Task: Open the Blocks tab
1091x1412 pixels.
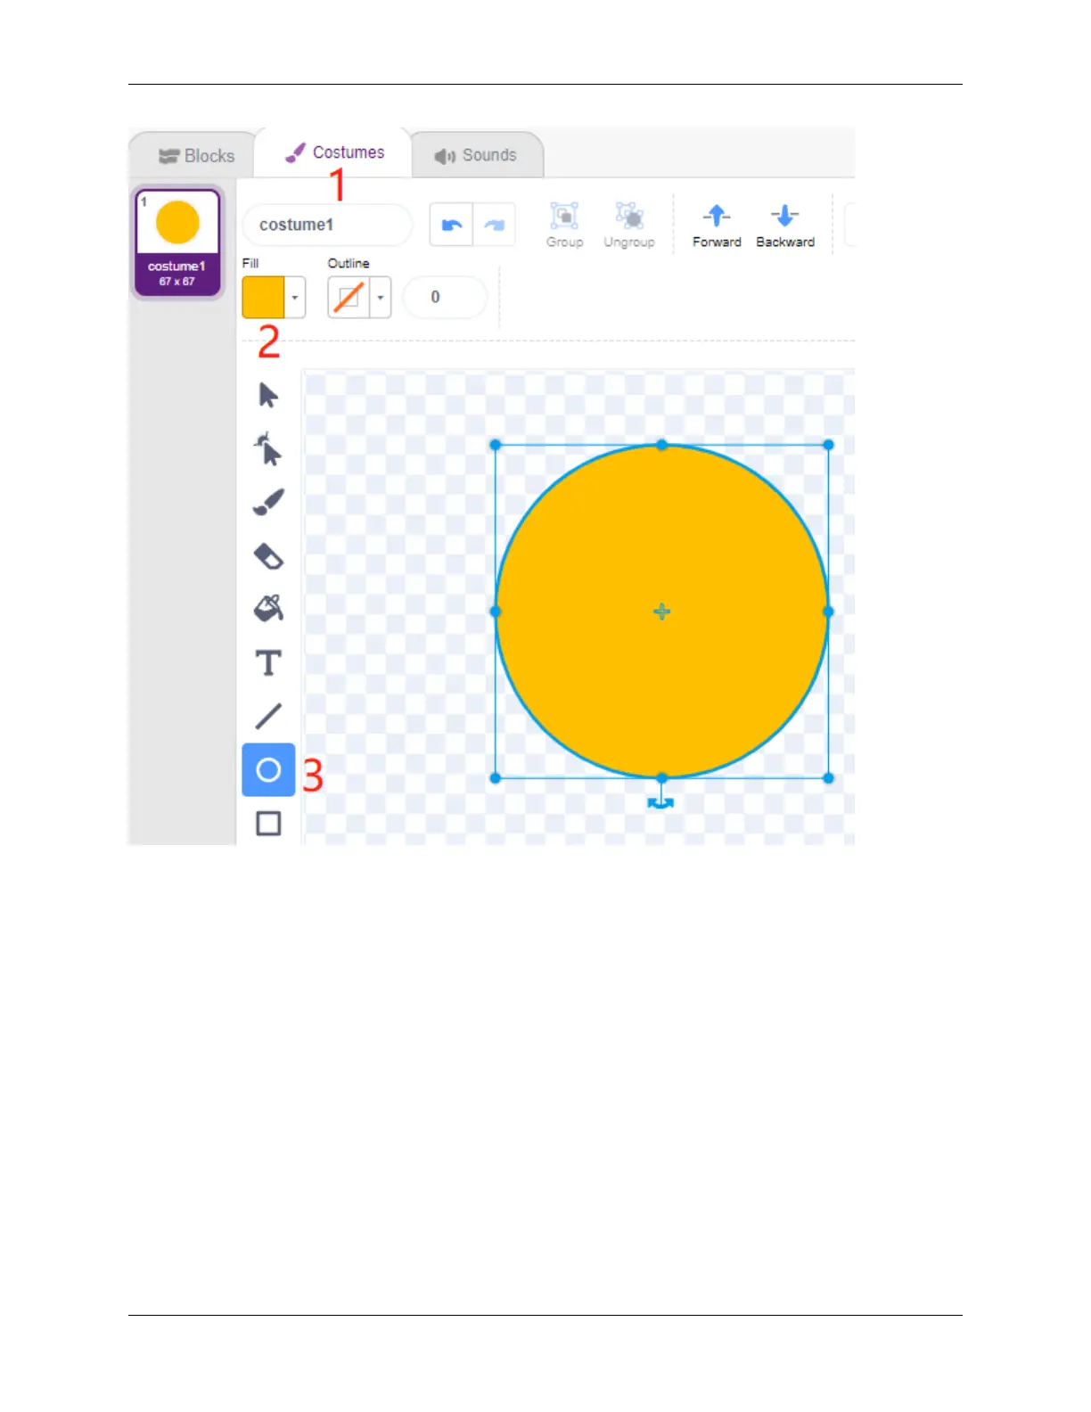Action: [x=196, y=156]
